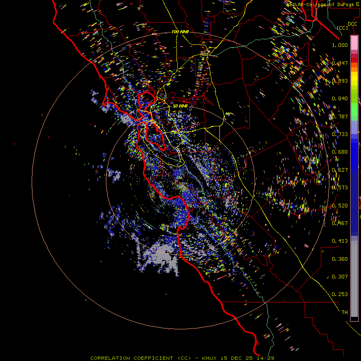Pick the gray band on the color scale
Viewport: 361px width, 361px height.
pyautogui.click(x=354, y=279)
